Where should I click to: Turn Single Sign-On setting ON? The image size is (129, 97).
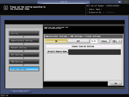pyautogui.click(x=56, y=41)
